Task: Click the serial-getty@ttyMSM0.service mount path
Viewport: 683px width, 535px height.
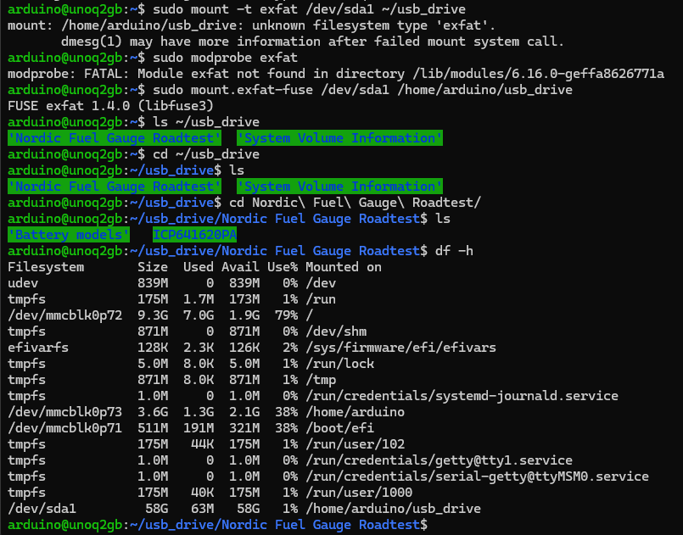Action: 477,476
